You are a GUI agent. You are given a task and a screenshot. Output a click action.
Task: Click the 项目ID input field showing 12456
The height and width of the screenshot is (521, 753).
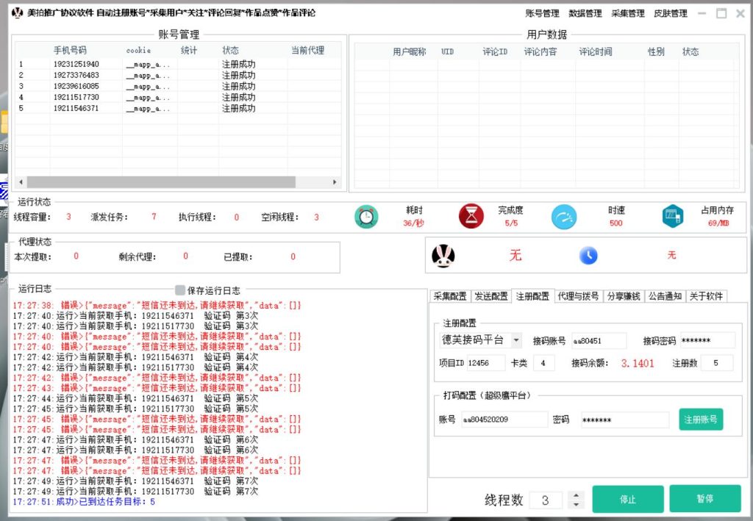(486, 362)
